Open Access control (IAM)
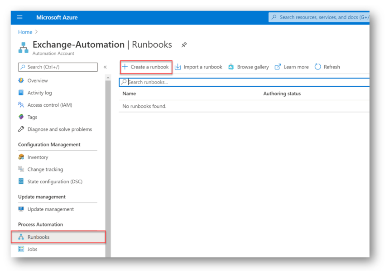The height and width of the screenshot is (271, 385). tap(50, 105)
